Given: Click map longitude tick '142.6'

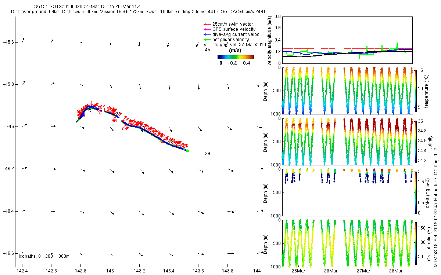Looking at the screenshot, I should pos(51,271).
